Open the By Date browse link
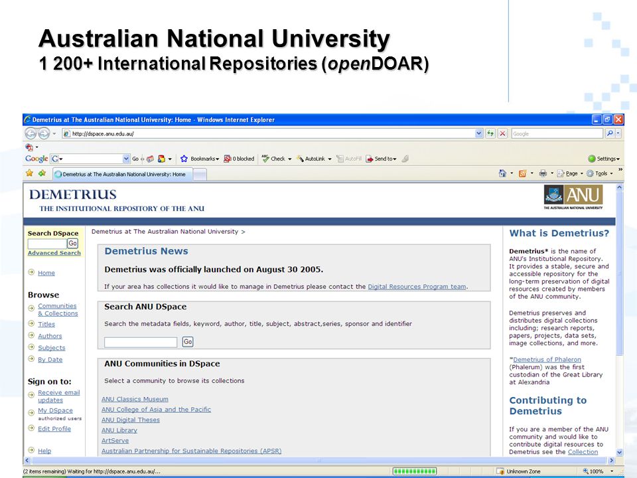Screen dimensions: 637x478 click(x=50, y=359)
